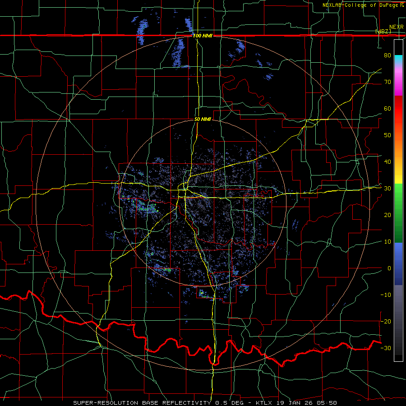Click the cyan top segment of color bar
Image resolution: width=406 pixels, height=406 pixels.
coord(398,60)
